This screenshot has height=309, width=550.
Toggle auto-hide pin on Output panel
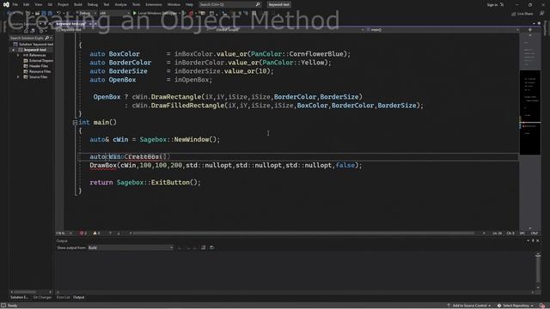click(533, 240)
